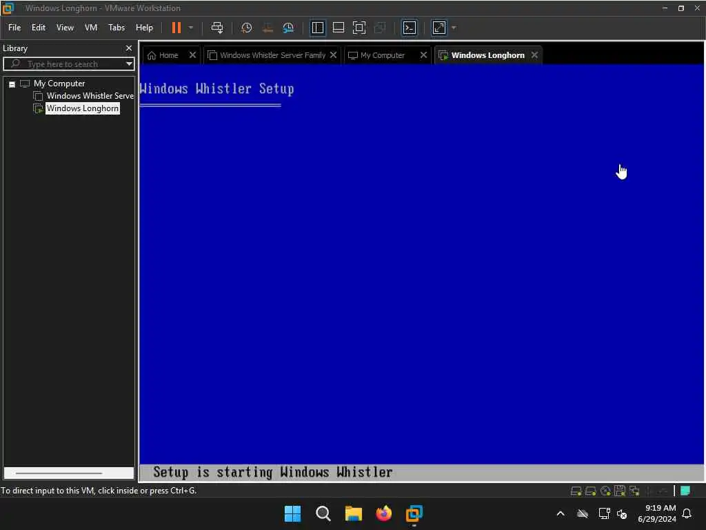The image size is (706, 530).
Task: Open the VM menu
Action: 91,28
